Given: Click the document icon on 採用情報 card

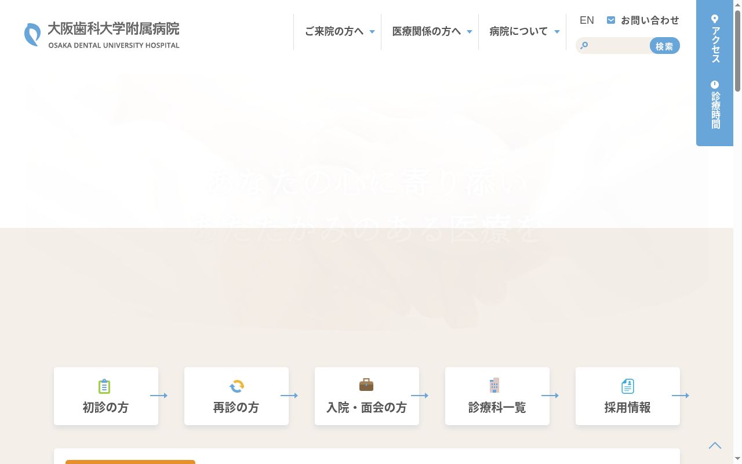Looking at the screenshot, I should [628, 386].
